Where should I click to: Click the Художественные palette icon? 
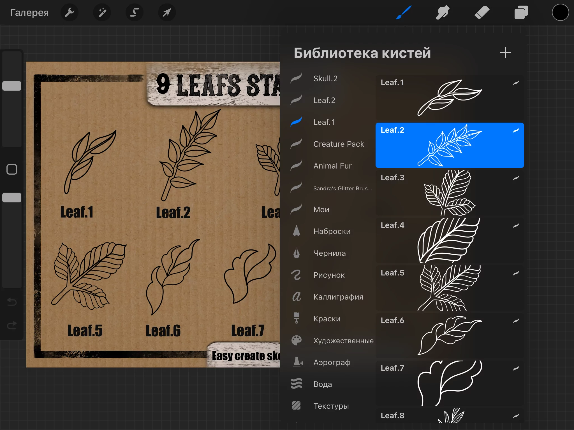[297, 340]
